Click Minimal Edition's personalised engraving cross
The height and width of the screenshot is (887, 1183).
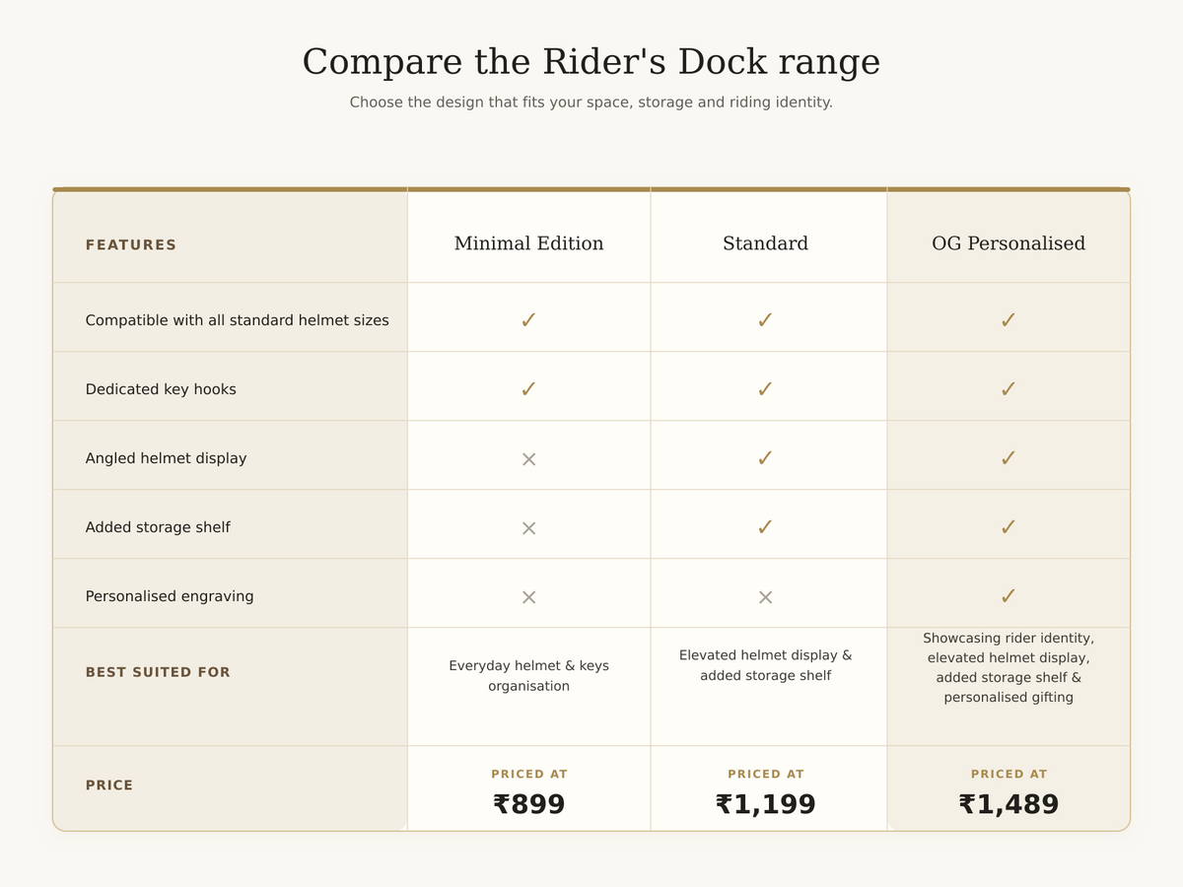pyautogui.click(x=528, y=597)
